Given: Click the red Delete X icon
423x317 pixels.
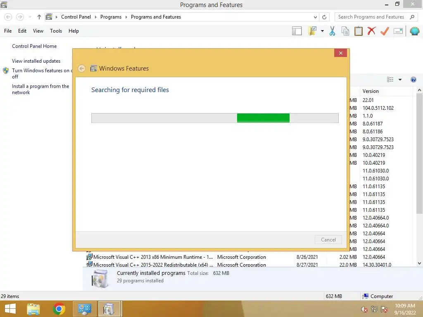Looking at the screenshot, I should tap(371, 31).
